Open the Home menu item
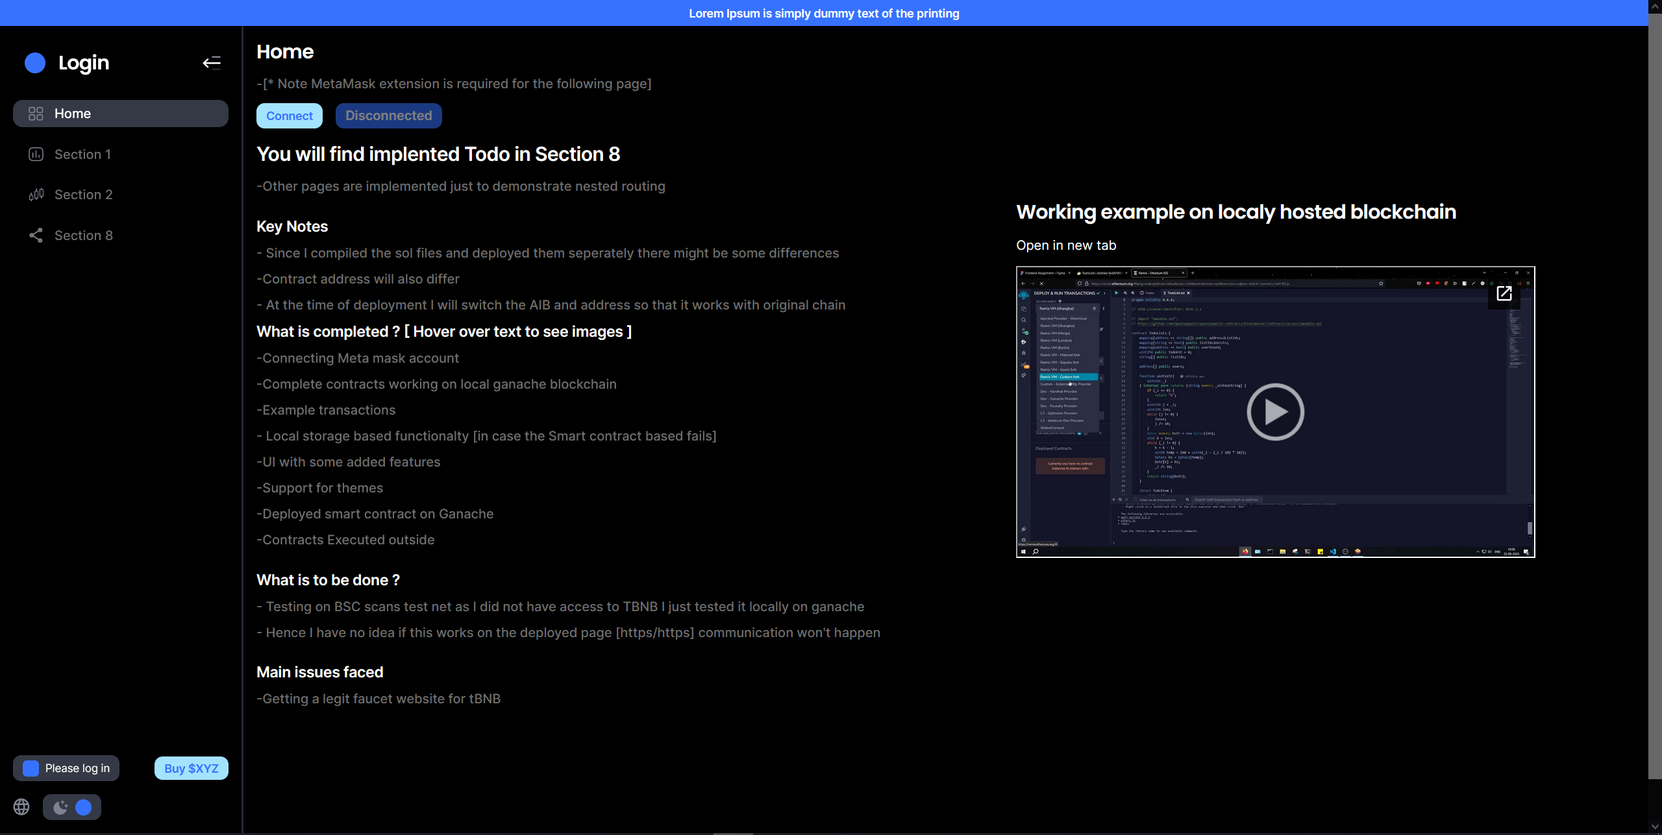The image size is (1662, 835). (x=121, y=114)
